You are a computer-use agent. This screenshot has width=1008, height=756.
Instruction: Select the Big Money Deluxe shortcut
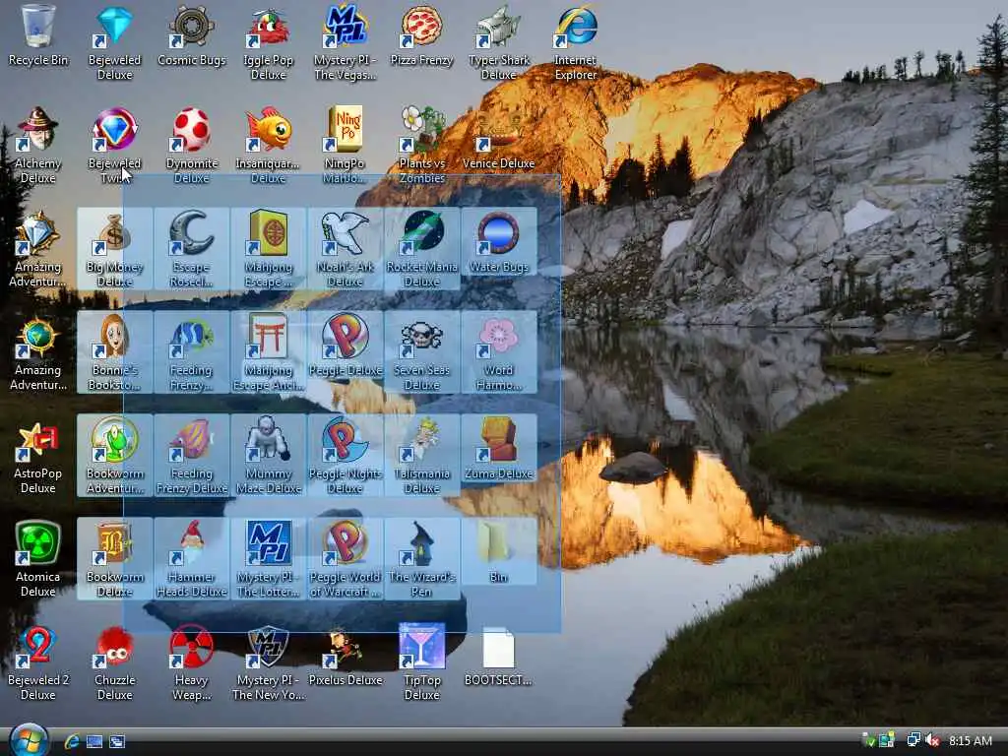[x=114, y=248]
